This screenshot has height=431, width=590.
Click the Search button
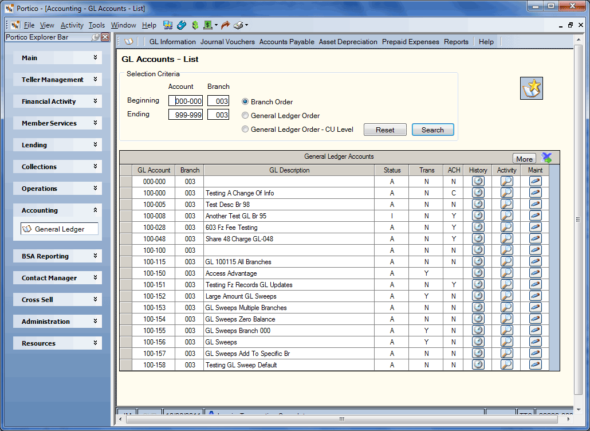[x=432, y=130]
